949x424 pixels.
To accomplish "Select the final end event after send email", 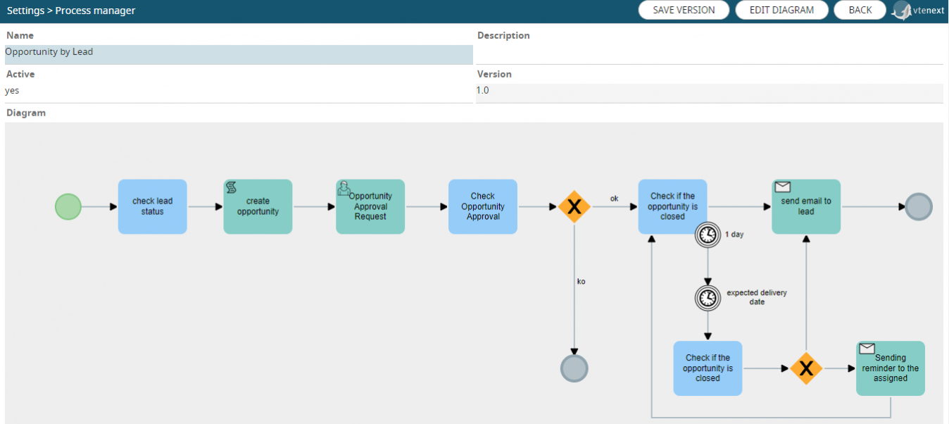I will coord(919,207).
